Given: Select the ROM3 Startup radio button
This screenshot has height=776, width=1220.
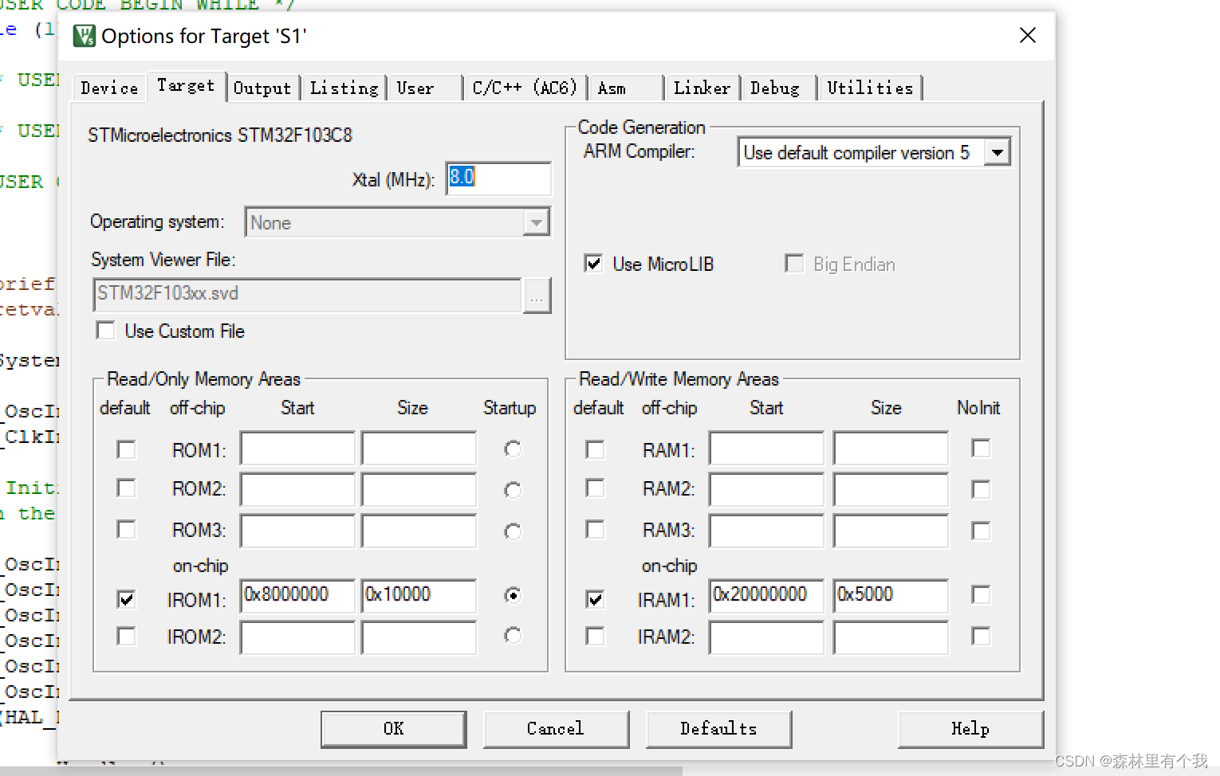Looking at the screenshot, I should (513, 531).
